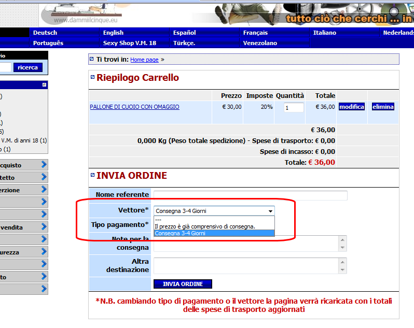Open the Vettore dropdown arrow

pyautogui.click(x=270, y=211)
